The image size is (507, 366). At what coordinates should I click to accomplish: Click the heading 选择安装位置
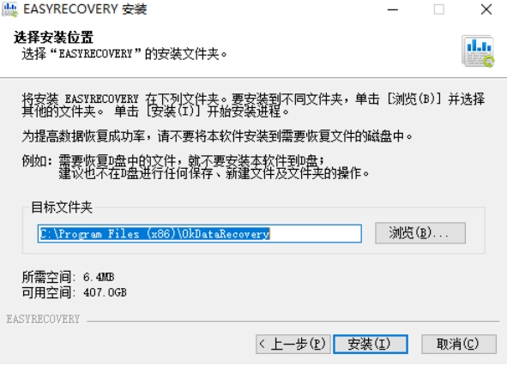point(54,37)
